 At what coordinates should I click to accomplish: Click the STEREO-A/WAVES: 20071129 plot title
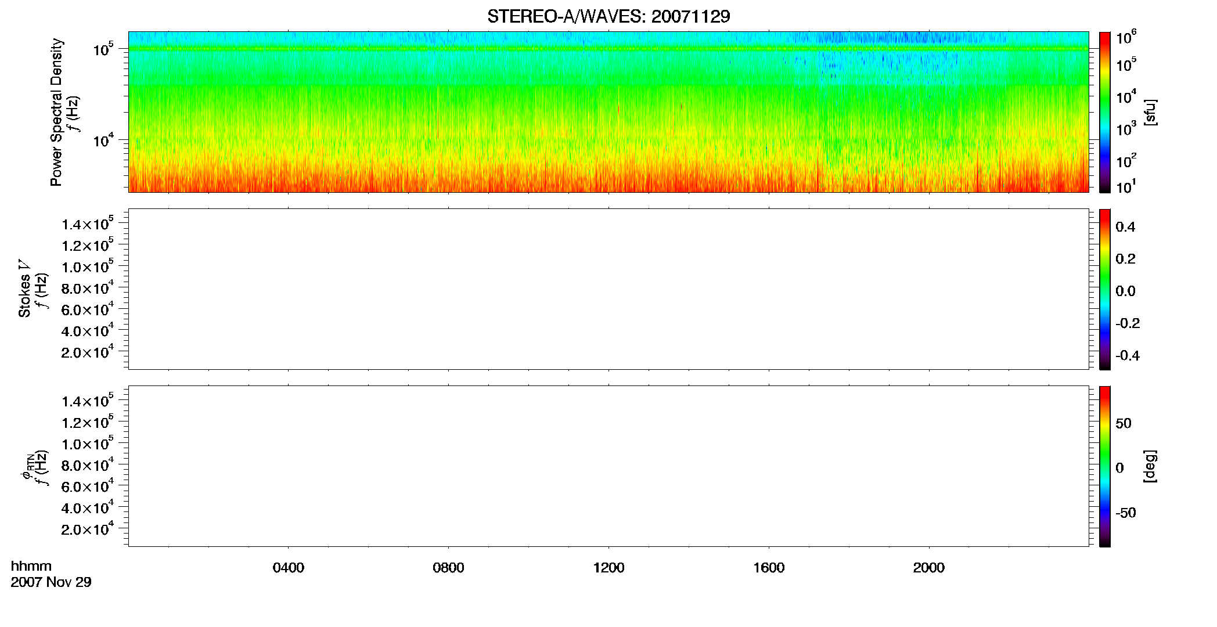608,17
